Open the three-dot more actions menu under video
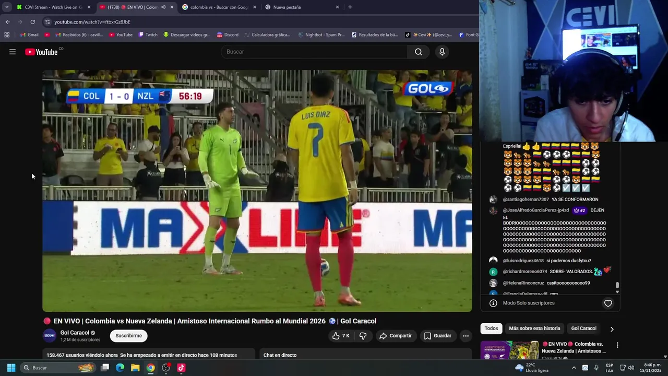668x376 pixels. tap(466, 336)
